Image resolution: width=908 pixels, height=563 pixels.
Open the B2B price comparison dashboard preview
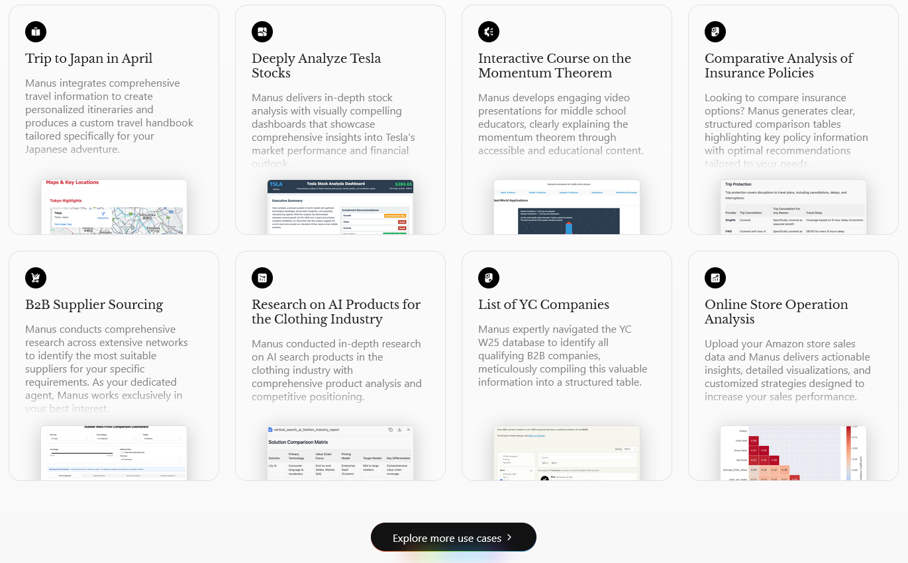click(x=114, y=453)
